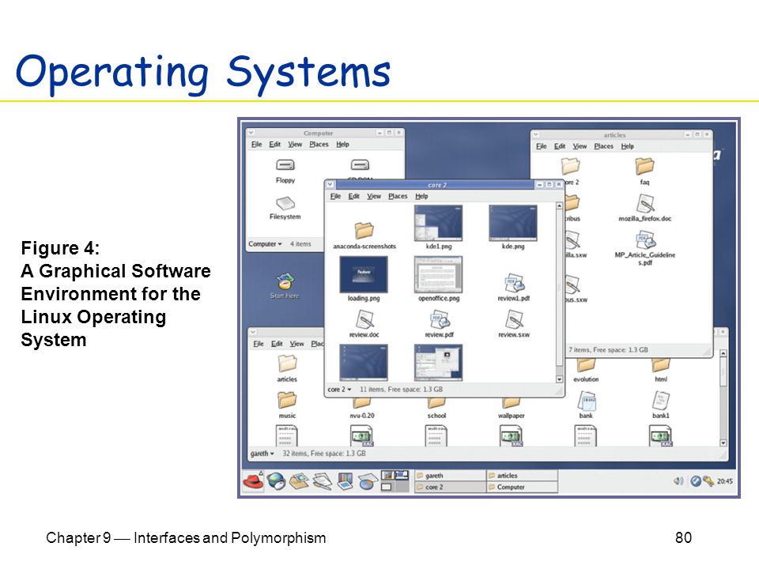Open window menu arrow of articles titlebar
Image resolution: width=759 pixels, height=569 pixels.
click(x=535, y=134)
